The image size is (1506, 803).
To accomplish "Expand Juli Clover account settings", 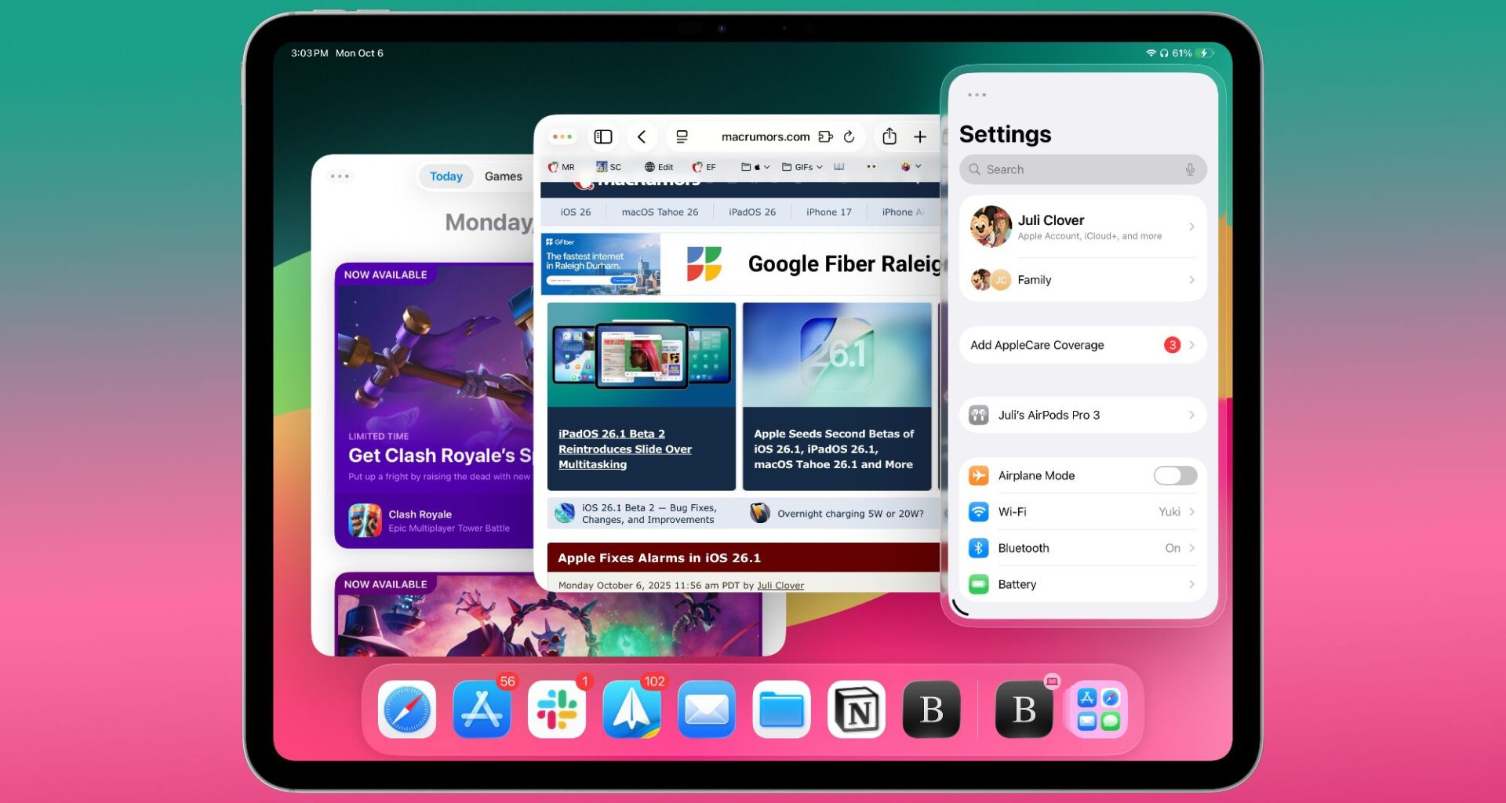I will [1082, 227].
